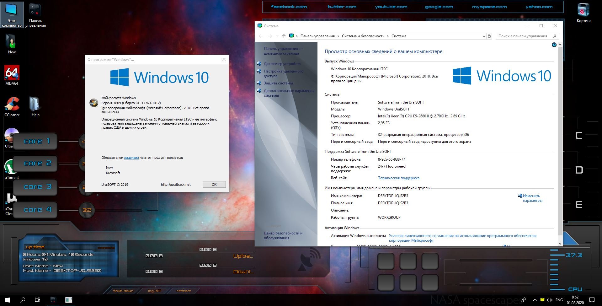
Task: Click the scrollbar up arrow in Система
Action: [560, 45]
